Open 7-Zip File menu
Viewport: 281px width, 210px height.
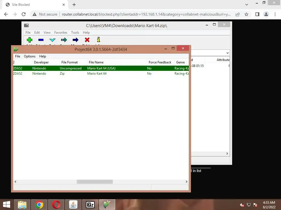pyautogui.click(x=28, y=33)
